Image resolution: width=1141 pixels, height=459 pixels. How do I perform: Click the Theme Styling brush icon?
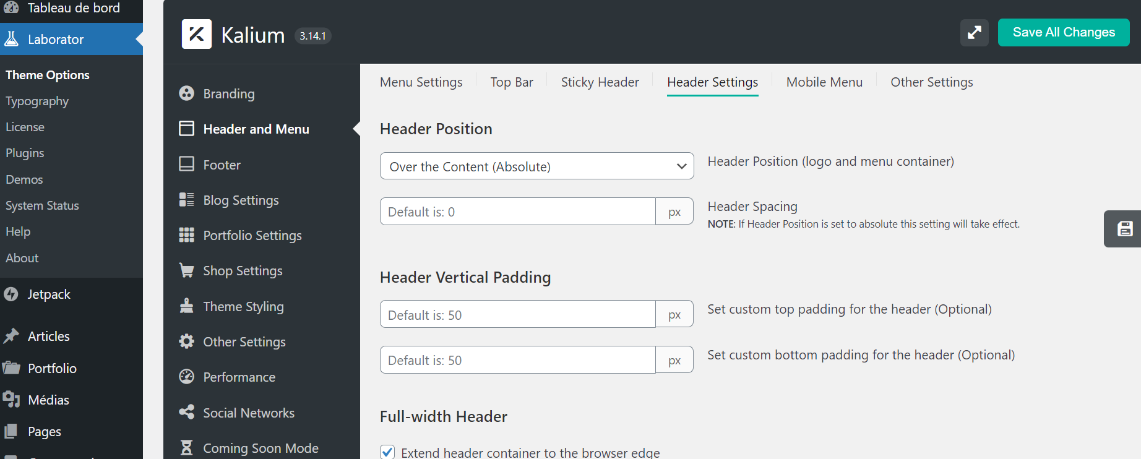[x=186, y=306]
